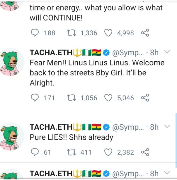Like the tweet with 4,998 likes

pyautogui.click(x=108, y=33)
